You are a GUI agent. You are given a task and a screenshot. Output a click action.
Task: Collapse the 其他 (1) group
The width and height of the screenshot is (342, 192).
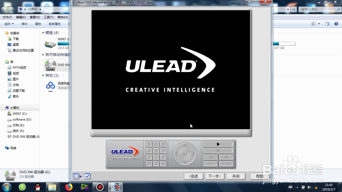coord(43,76)
